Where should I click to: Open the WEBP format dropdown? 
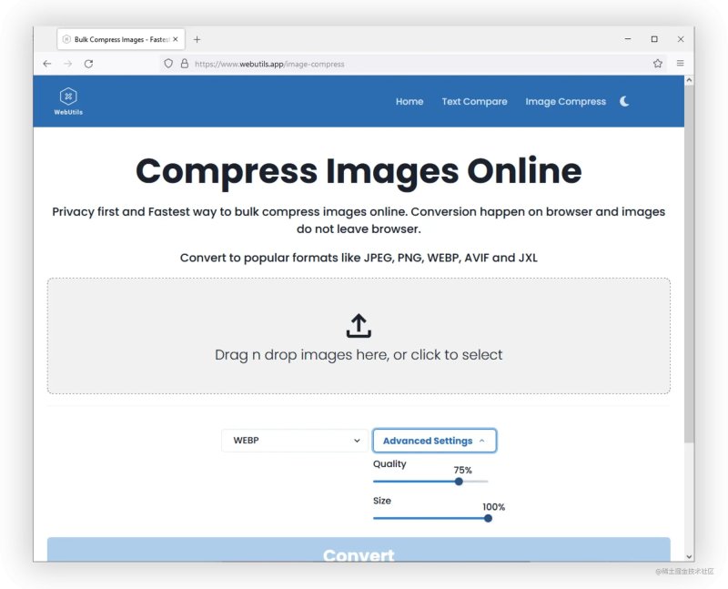(x=295, y=441)
